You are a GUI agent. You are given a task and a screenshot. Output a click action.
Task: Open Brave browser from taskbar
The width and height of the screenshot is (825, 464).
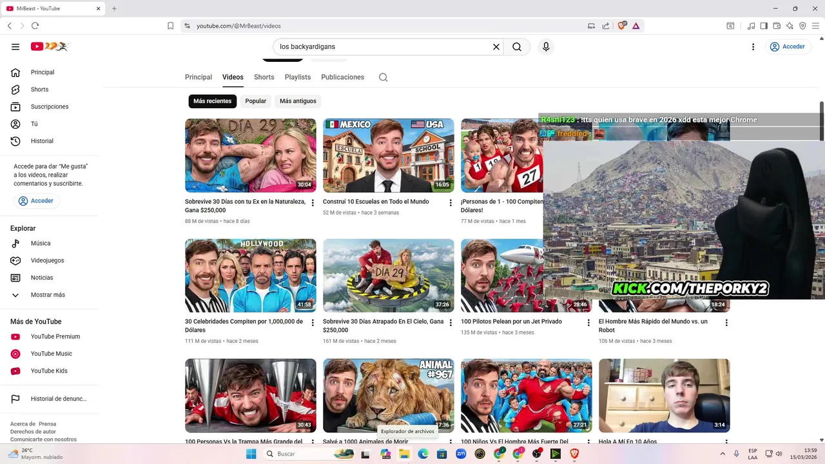pos(574,454)
